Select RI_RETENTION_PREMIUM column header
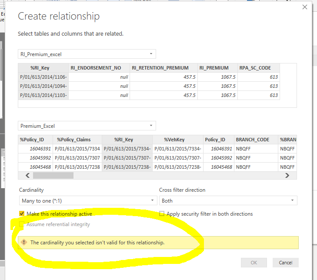 (x=164, y=68)
